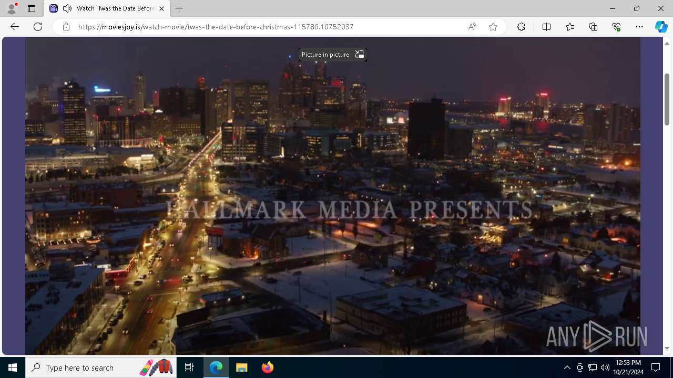
Task: Turn on Read aloud
Action: [x=472, y=27]
